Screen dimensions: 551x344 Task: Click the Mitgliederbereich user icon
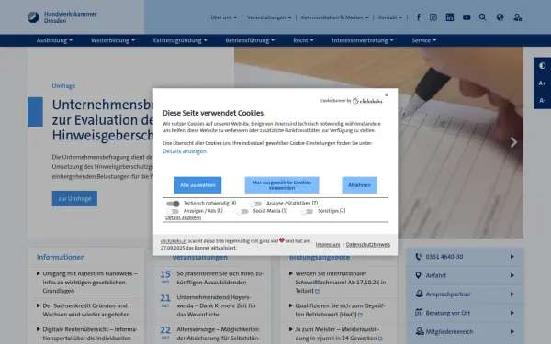(x=420, y=331)
